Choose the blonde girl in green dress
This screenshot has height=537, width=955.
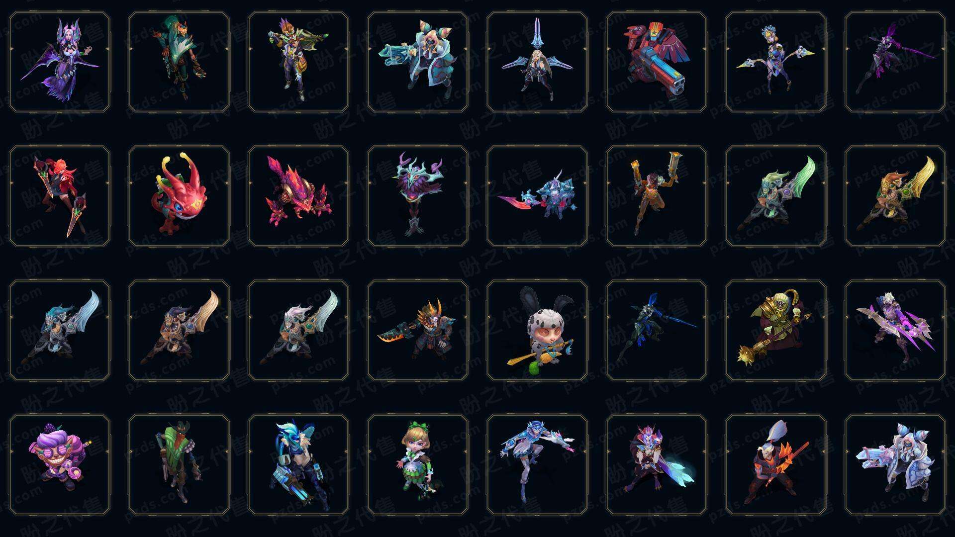click(x=418, y=464)
